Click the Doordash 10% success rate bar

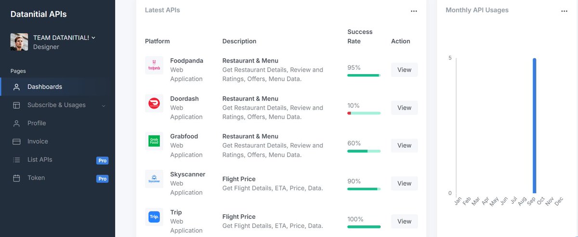click(364, 113)
